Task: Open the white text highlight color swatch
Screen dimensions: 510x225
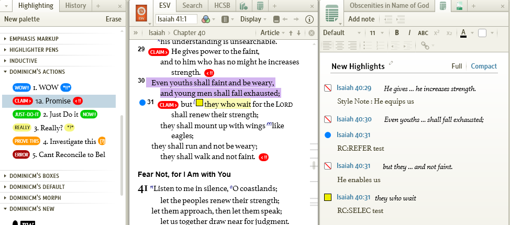Action: point(482,33)
